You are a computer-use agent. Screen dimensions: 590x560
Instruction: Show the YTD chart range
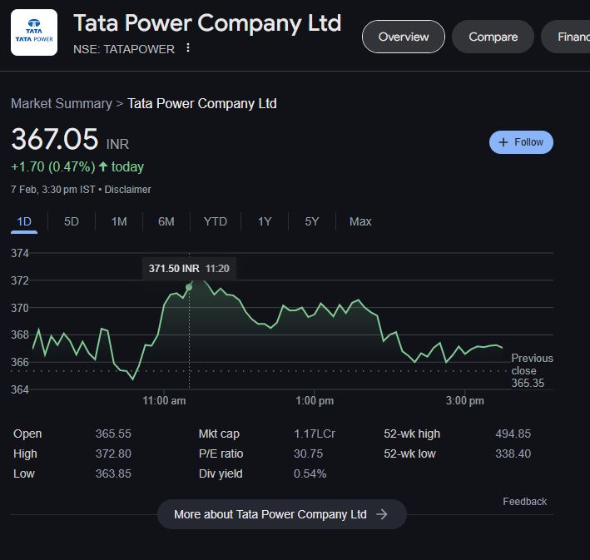(x=216, y=221)
